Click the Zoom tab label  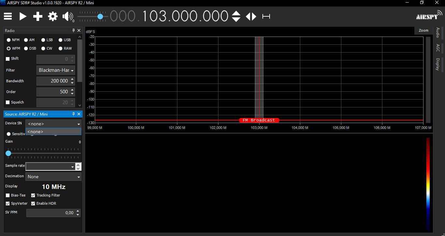[423, 30]
